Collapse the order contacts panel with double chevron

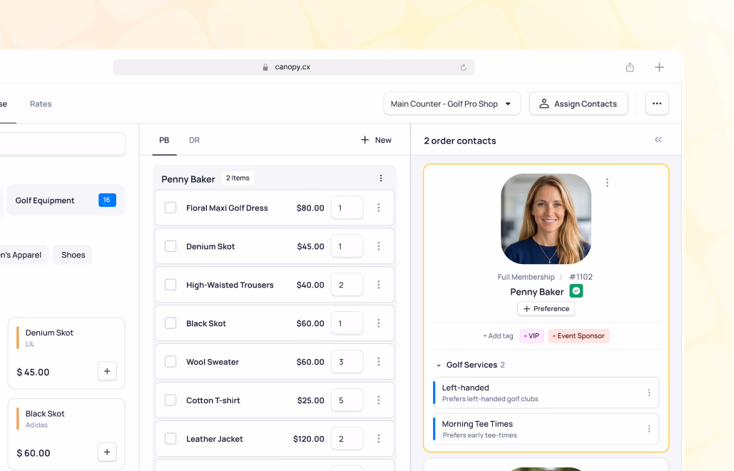click(x=658, y=140)
